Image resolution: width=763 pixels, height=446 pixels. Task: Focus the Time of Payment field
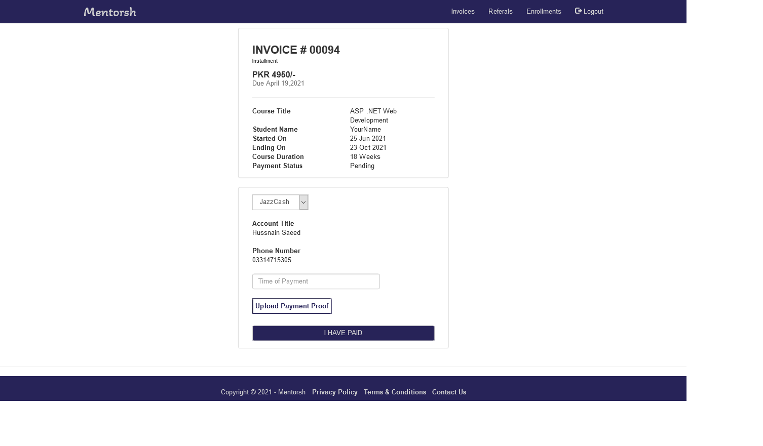316,281
